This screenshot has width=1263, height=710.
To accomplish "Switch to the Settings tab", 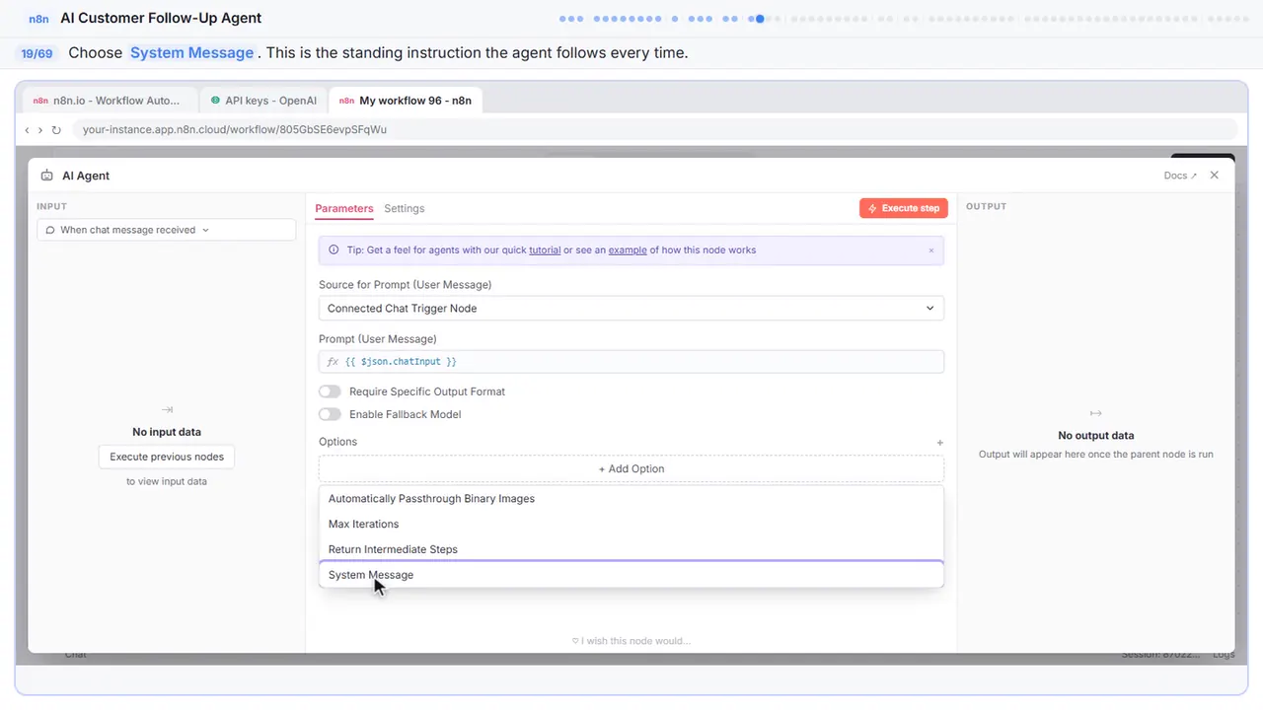I will coord(405,209).
